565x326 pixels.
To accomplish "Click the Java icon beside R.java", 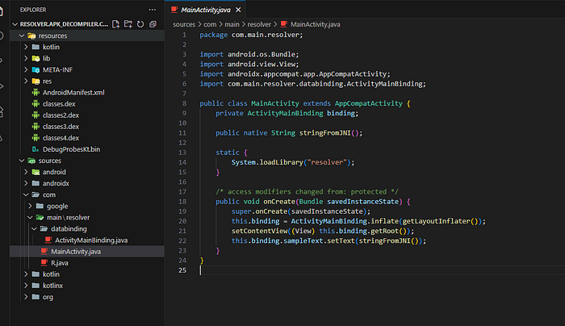I will click(x=44, y=262).
